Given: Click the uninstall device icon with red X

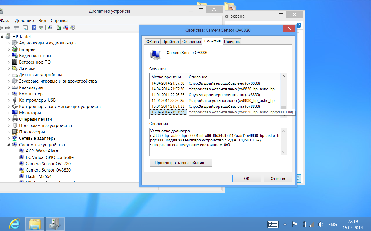Looking at the screenshot, I should [66, 28].
